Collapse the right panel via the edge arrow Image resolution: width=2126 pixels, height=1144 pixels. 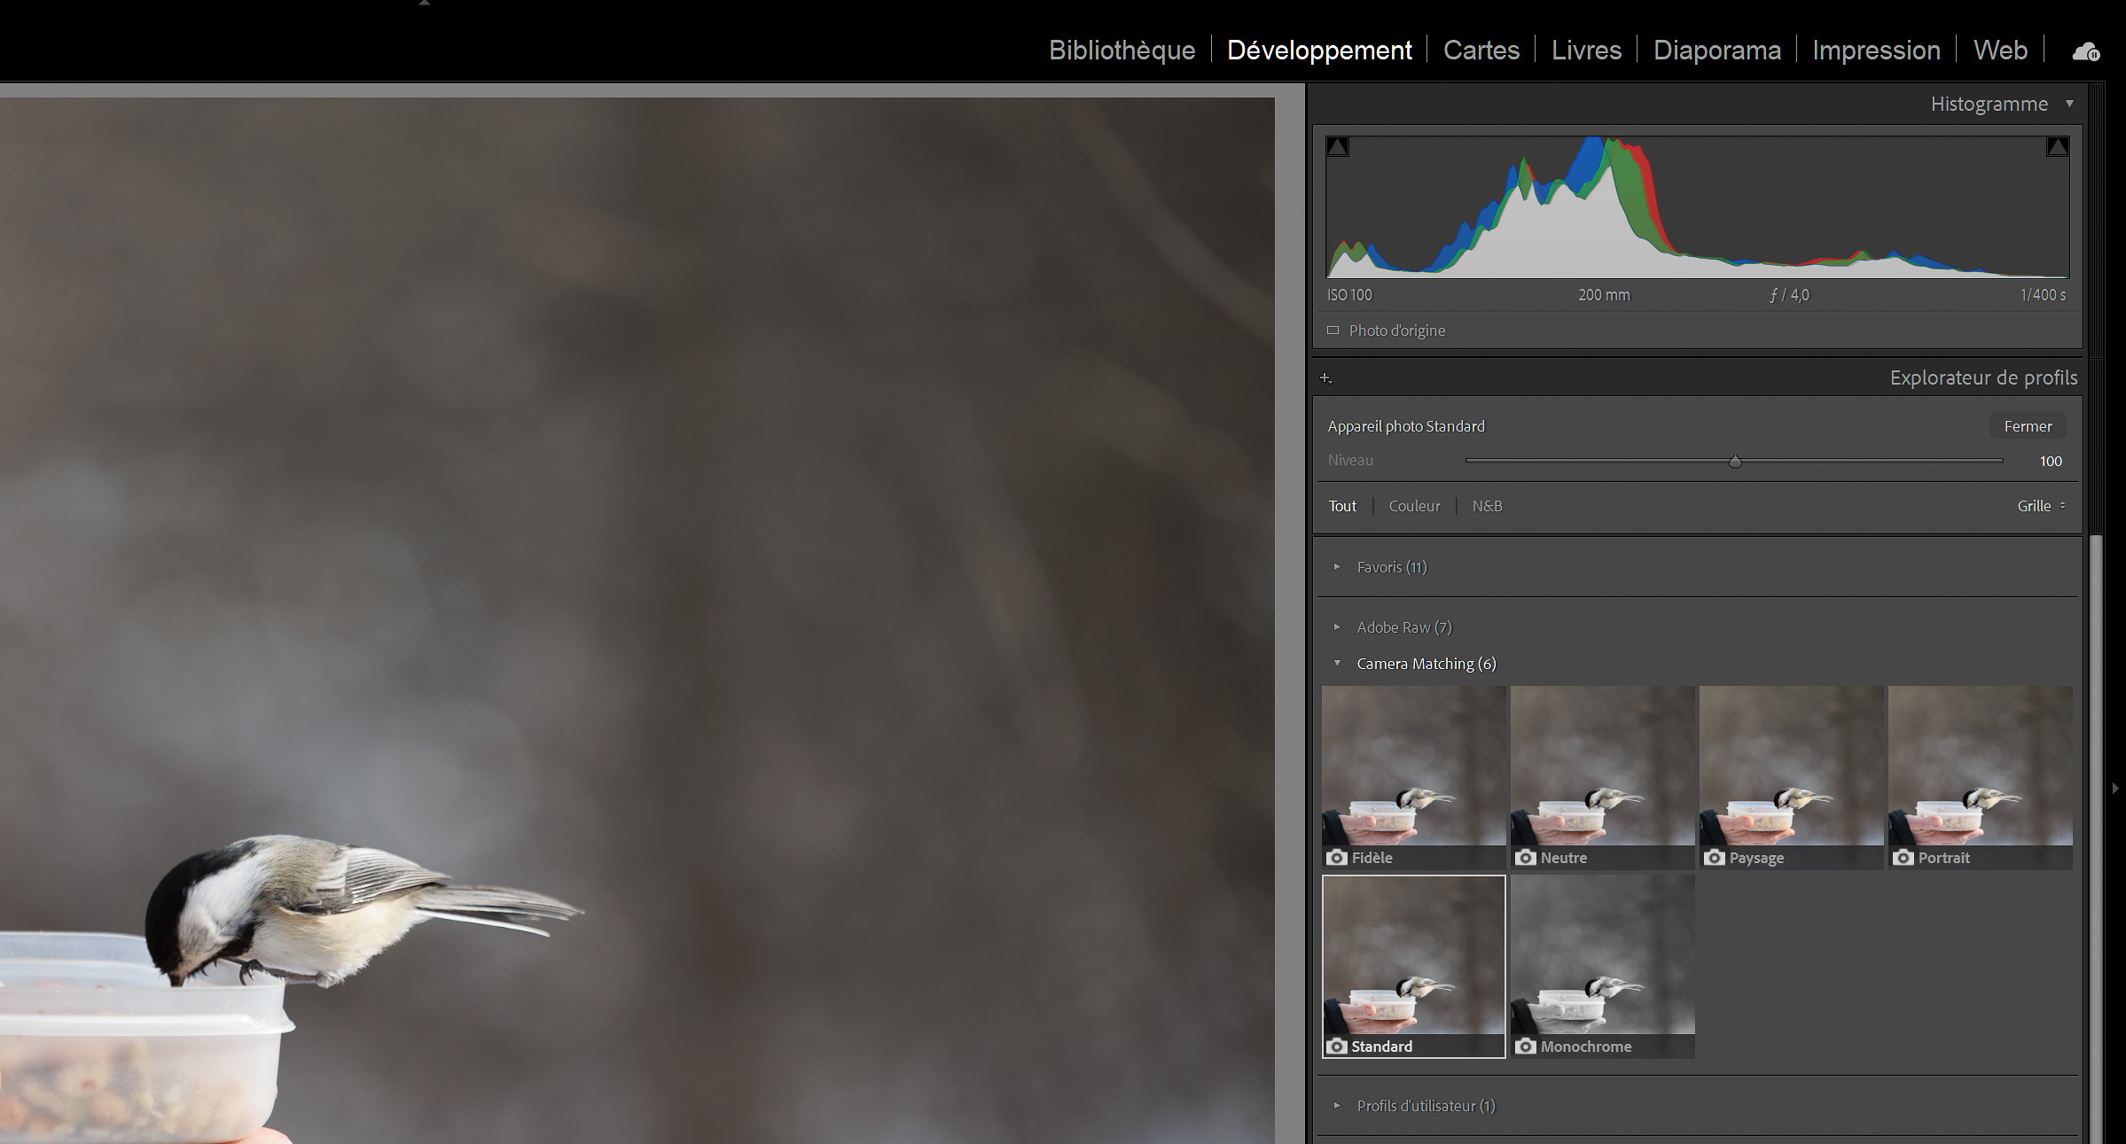tap(2115, 787)
